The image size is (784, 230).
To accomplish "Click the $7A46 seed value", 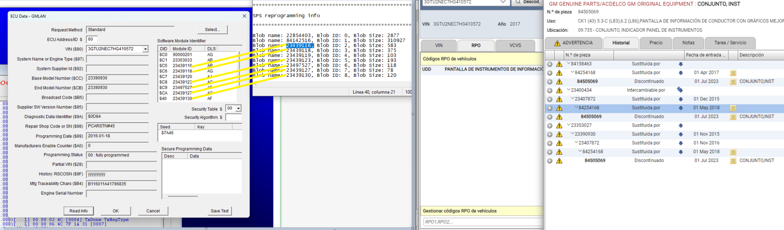I will click(x=167, y=133).
